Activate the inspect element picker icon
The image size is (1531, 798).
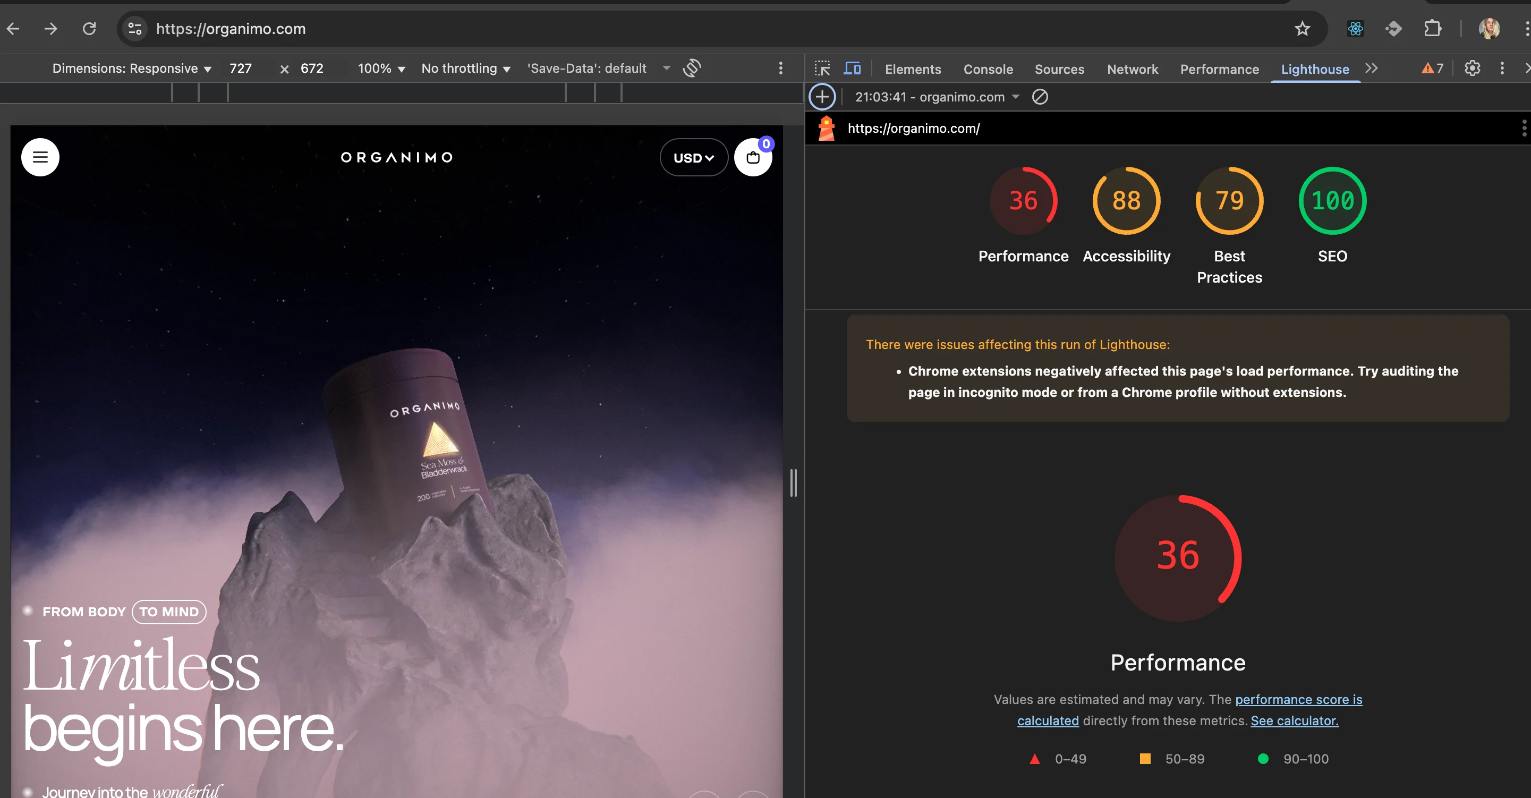point(822,69)
